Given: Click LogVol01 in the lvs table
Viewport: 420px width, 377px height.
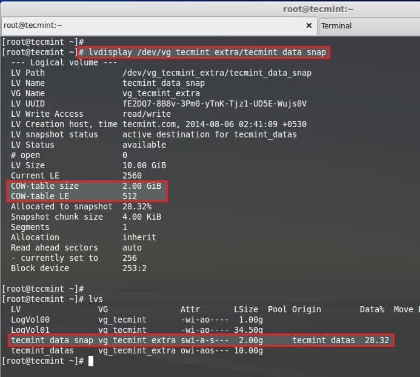Looking at the screenshot, I should 30,330.
